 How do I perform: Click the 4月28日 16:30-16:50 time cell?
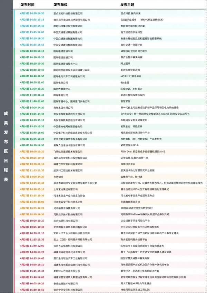click(32, 290)
